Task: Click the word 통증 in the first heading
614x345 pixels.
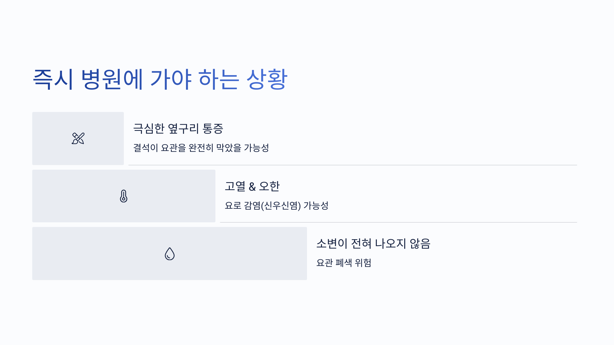Action: (213, 129)
